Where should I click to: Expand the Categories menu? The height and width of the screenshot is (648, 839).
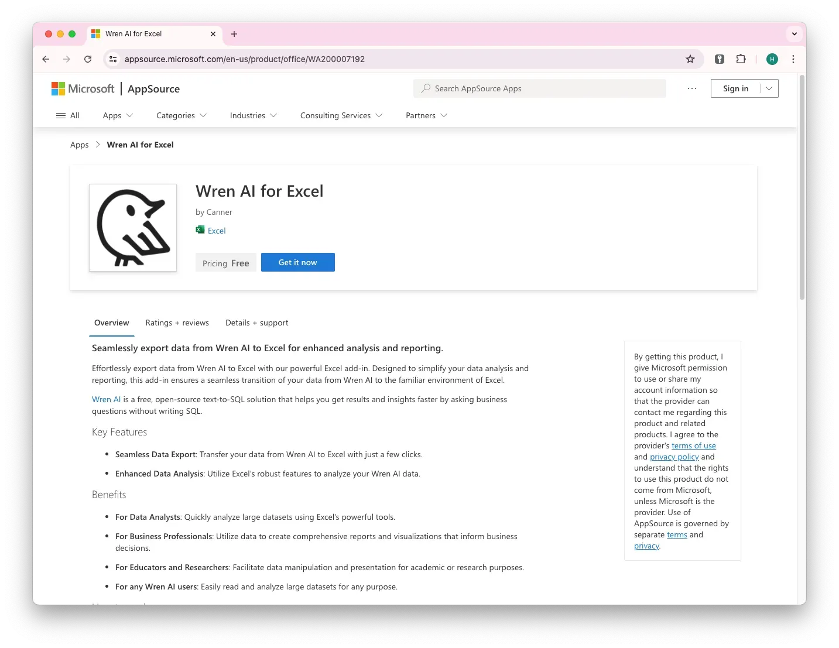[182, 115]
